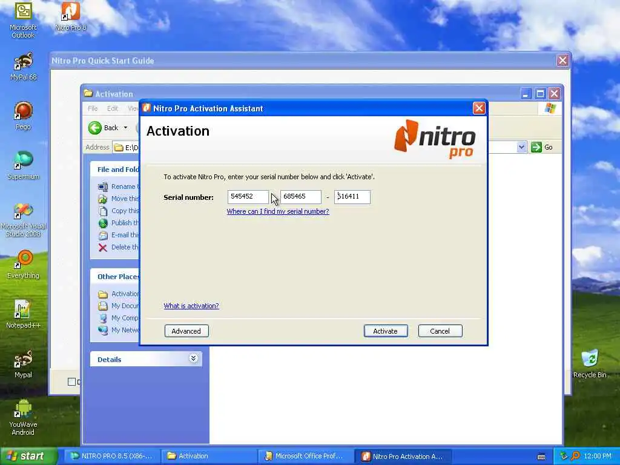Click the Windows flag logo in Activation window

(x=550, y=108)
